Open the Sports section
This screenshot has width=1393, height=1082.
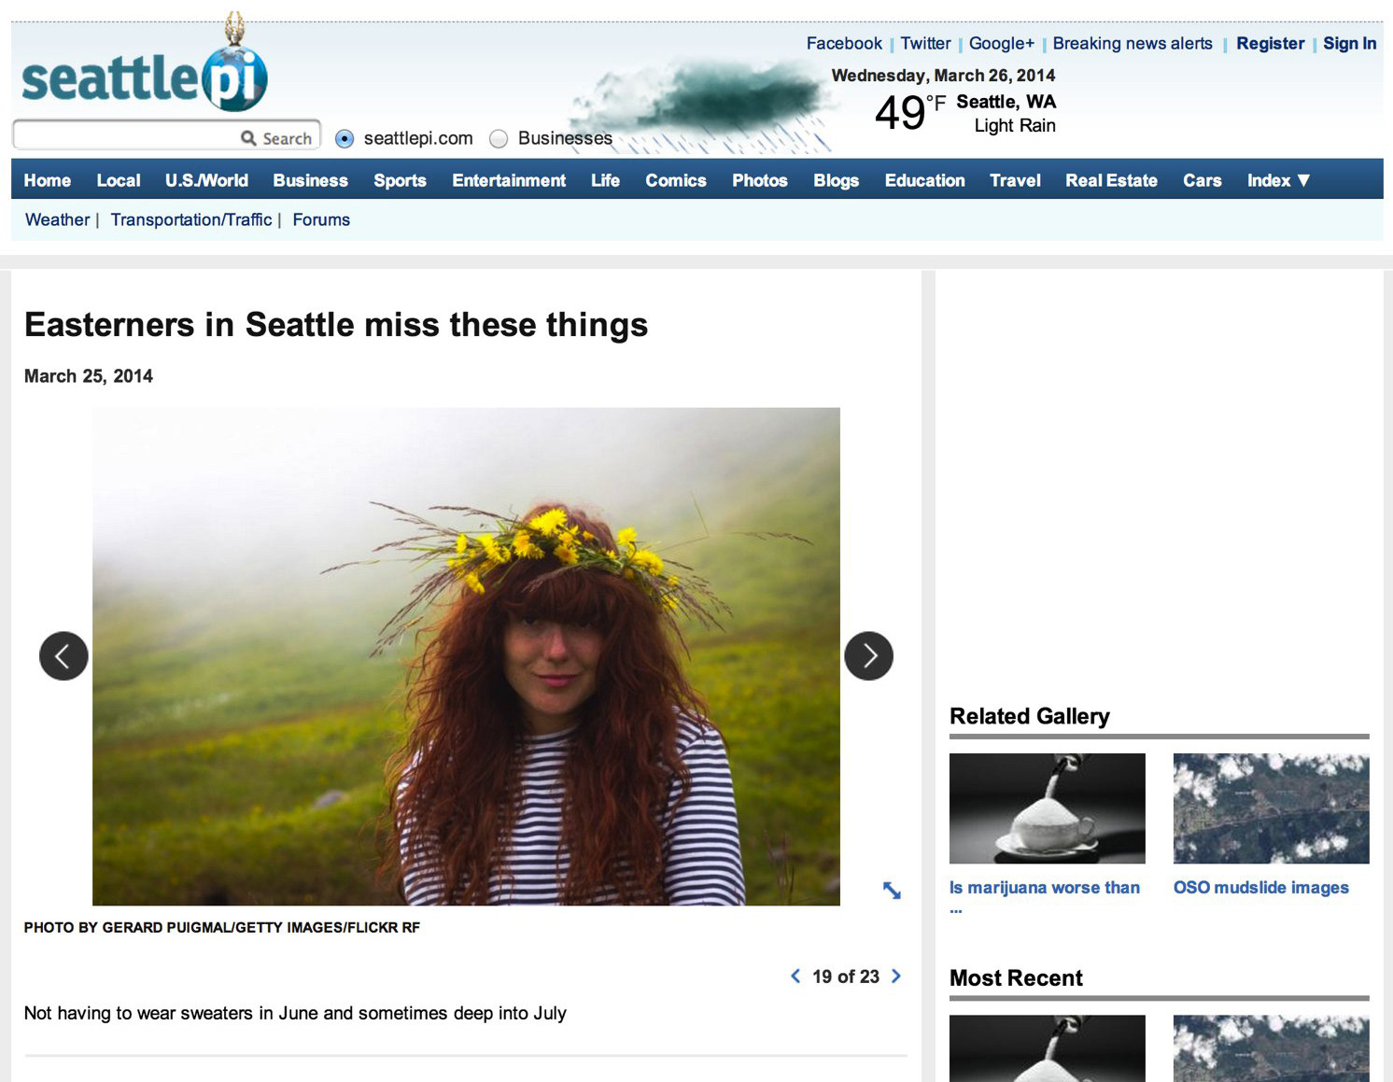pyautogui.click(x=400, y=180)
